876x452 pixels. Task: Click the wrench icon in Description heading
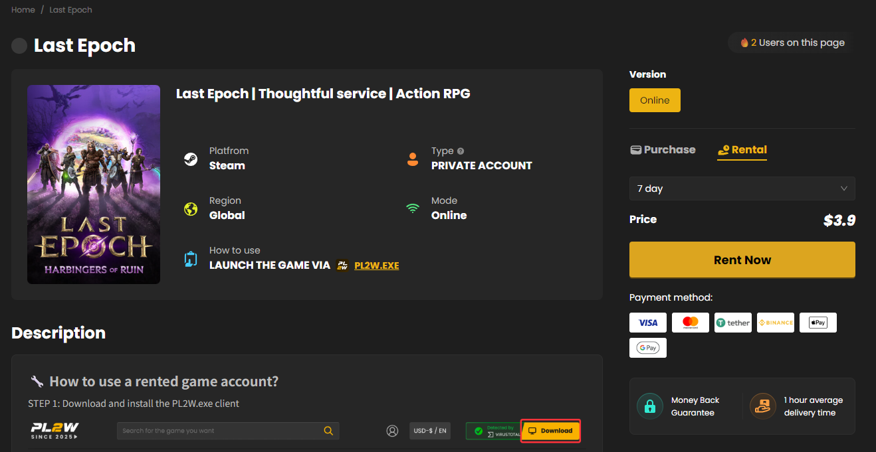[37, 382]
